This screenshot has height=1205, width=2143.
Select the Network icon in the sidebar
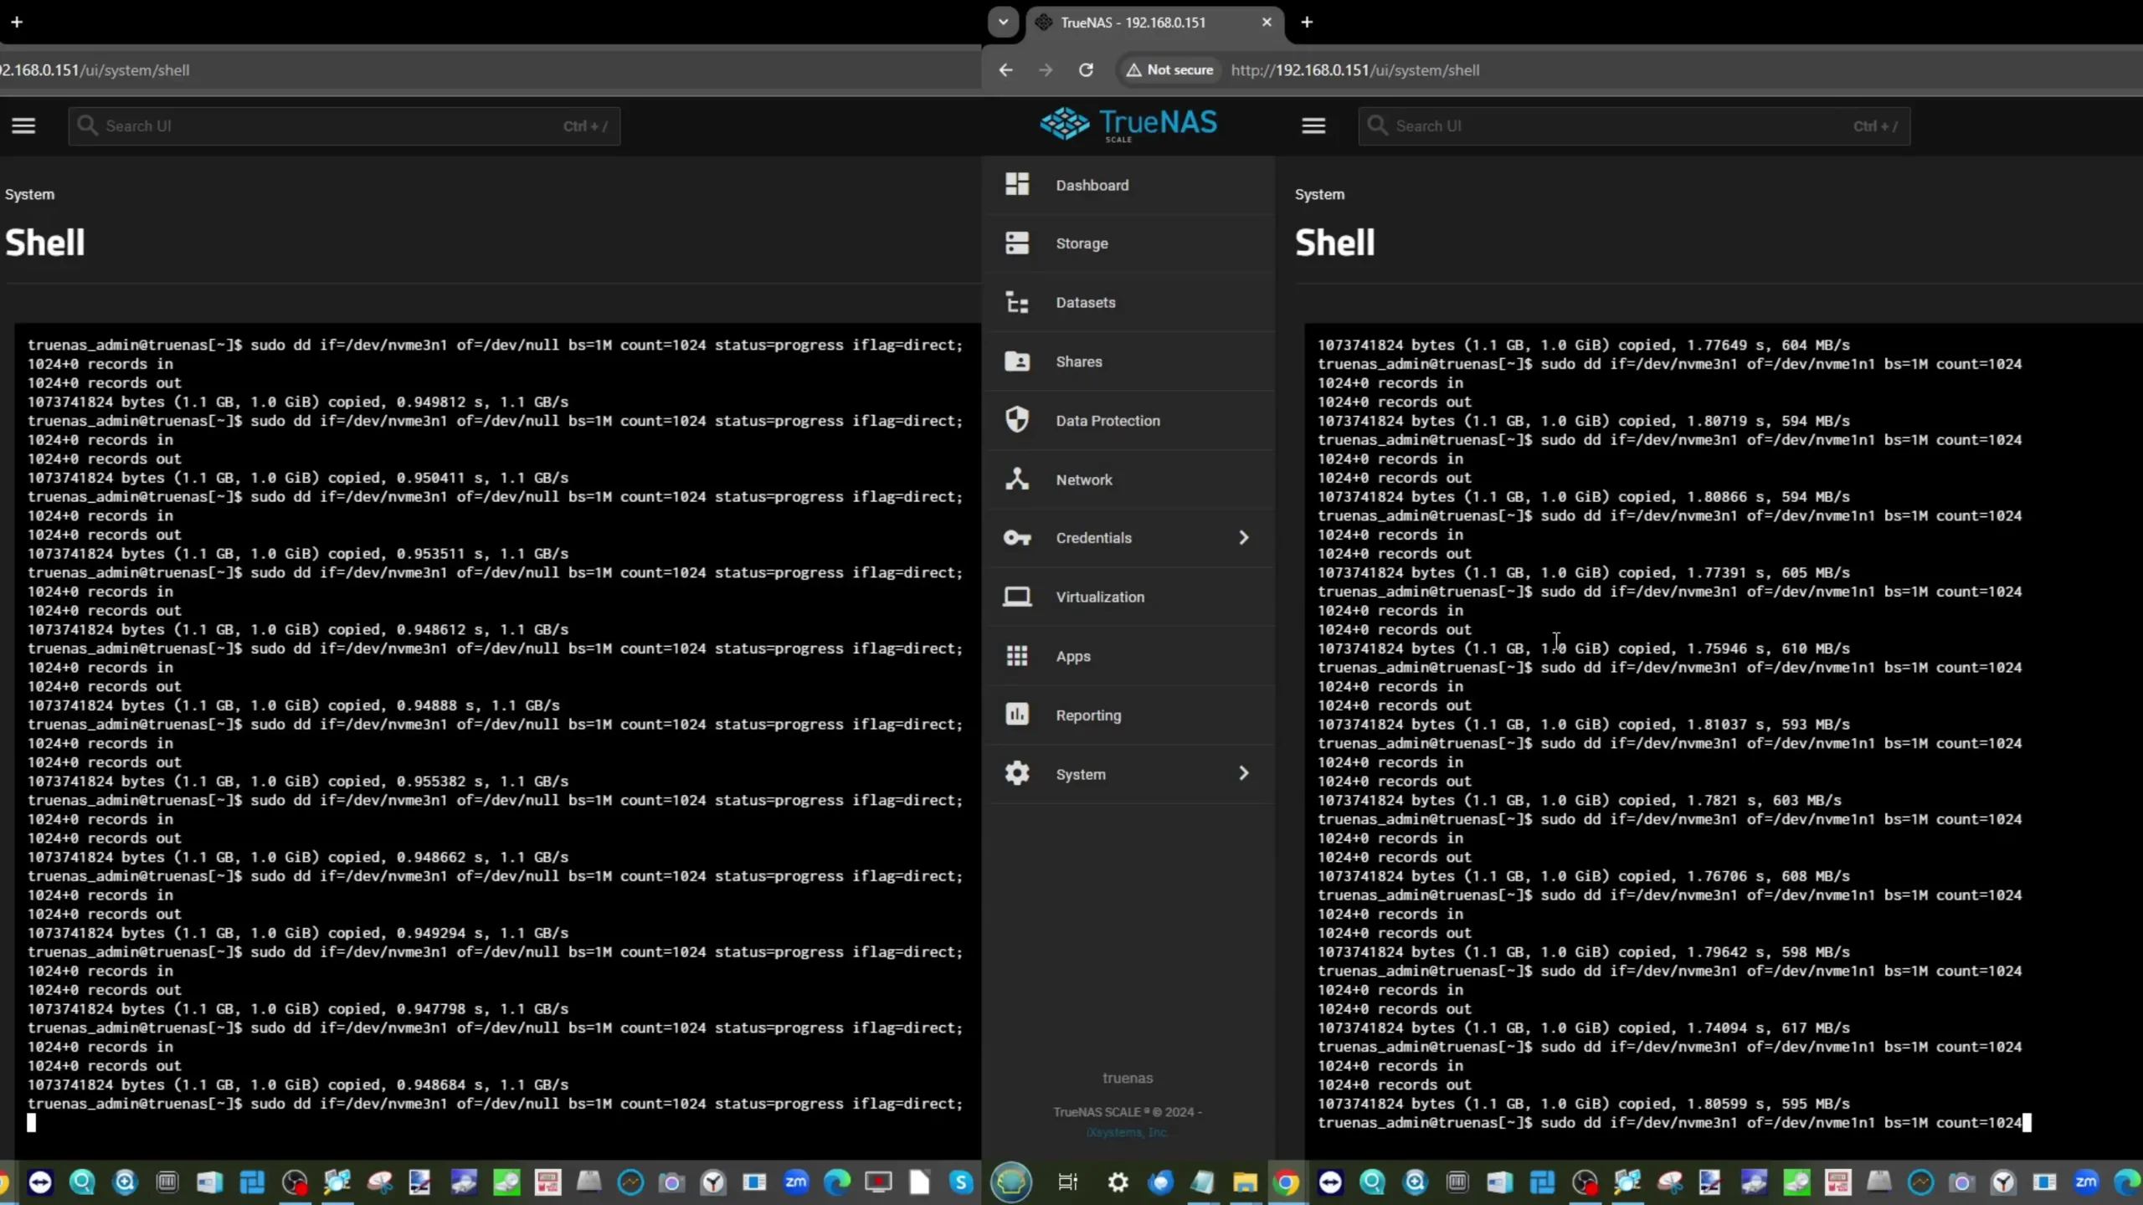[x=1017, y=479]
